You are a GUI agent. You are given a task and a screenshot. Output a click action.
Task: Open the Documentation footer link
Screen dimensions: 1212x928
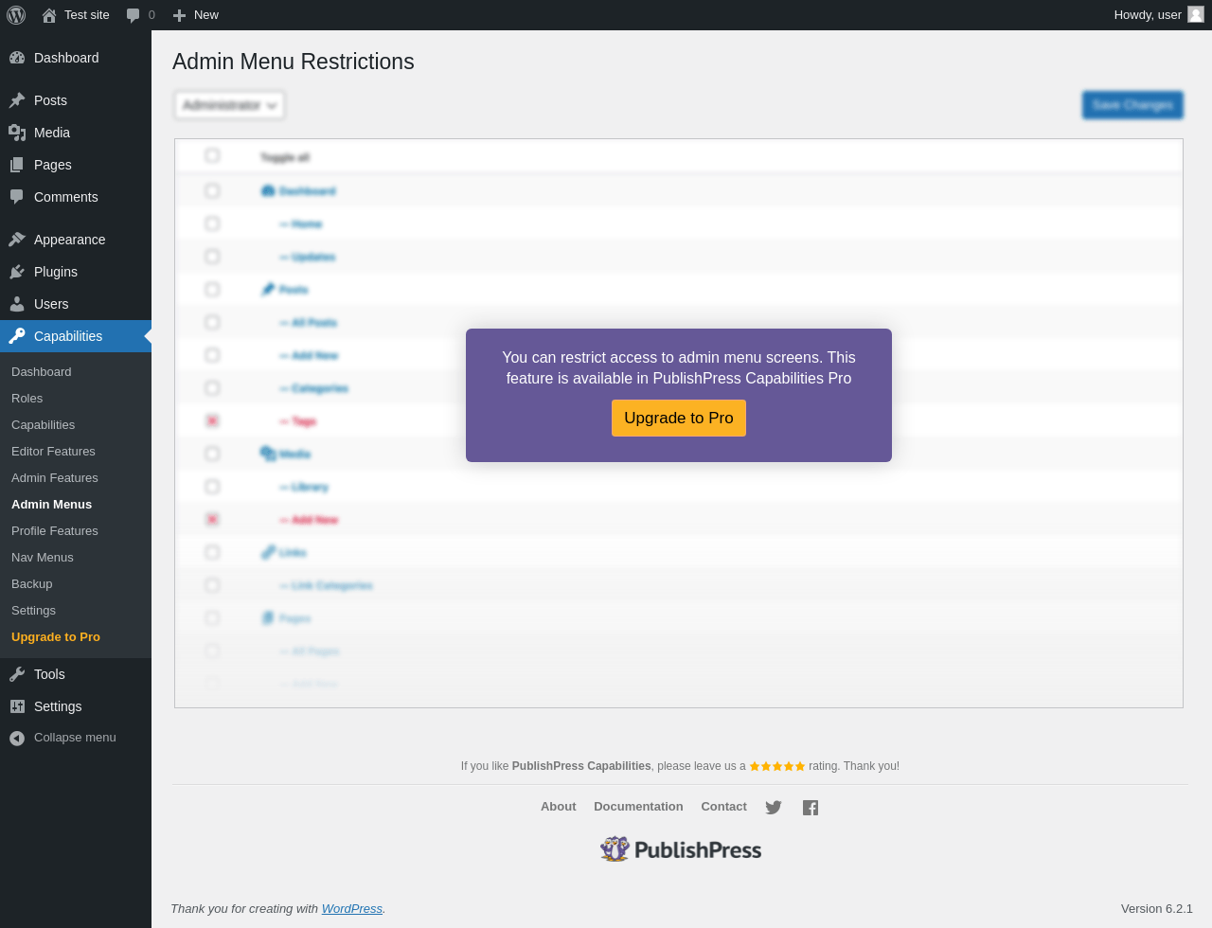(x=638, y=807)
